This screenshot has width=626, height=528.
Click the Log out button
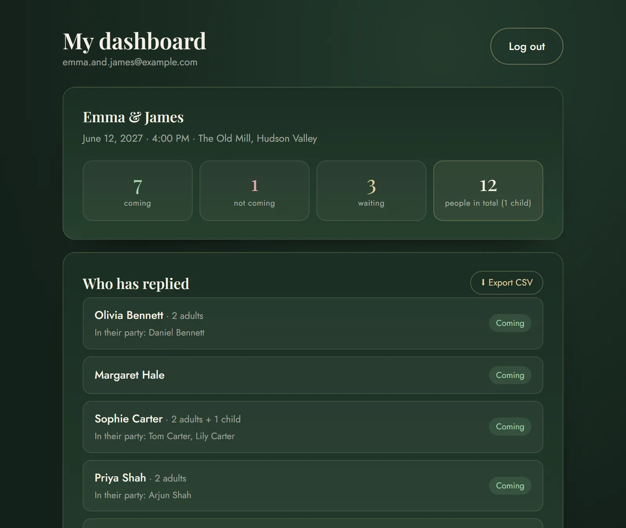click(527, 46)
